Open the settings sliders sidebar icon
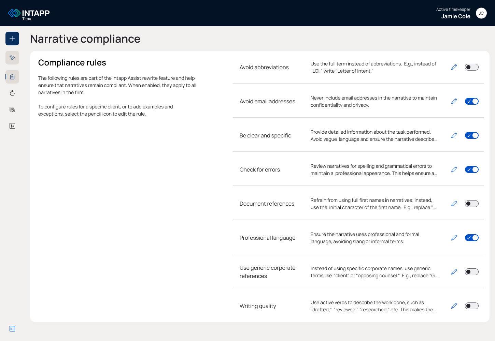495x341 pixels. click(x=12, y=126)
